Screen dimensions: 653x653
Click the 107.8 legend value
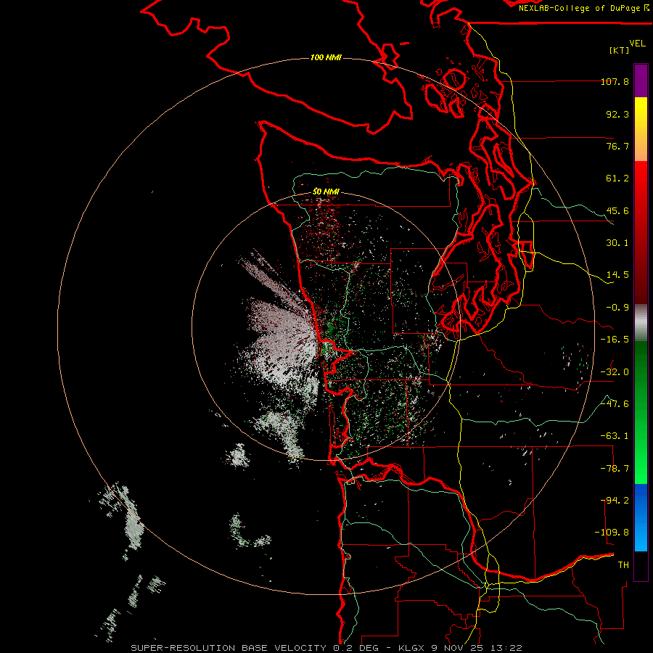click(615, 81)
